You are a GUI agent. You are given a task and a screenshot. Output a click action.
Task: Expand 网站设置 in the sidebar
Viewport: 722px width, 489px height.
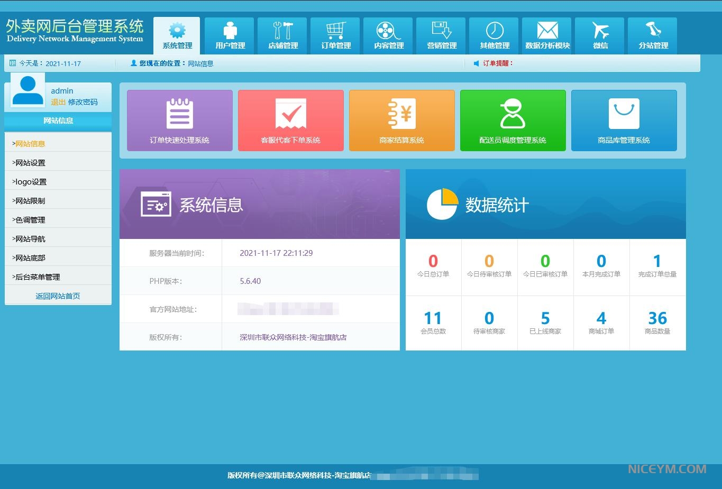pos(31,163)
